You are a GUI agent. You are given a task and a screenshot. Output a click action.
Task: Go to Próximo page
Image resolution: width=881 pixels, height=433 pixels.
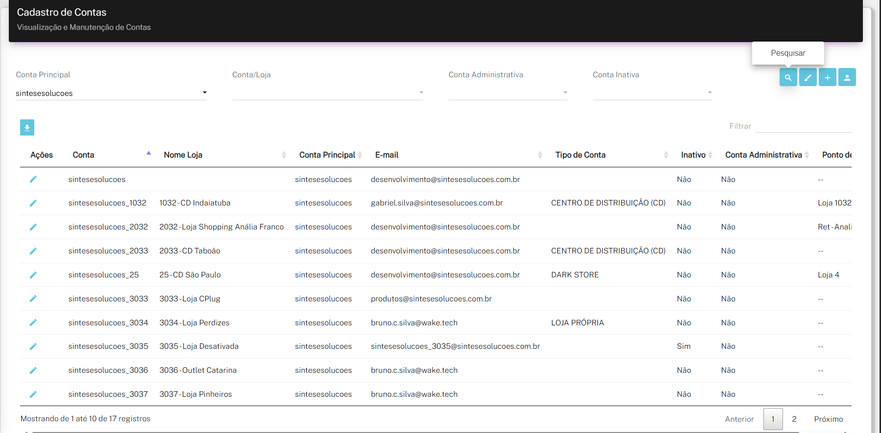[828, 419]
